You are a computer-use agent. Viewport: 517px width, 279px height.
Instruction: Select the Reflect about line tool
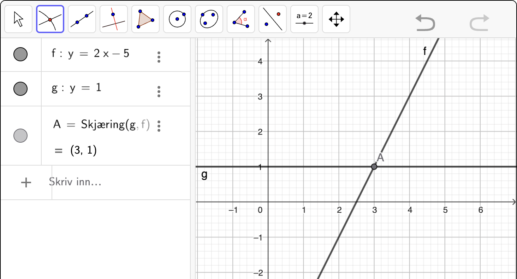pos(273,19)
